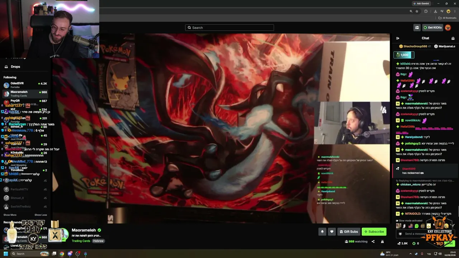Open offline channel SasiVeTheBoiz

[x=25, y=207]
